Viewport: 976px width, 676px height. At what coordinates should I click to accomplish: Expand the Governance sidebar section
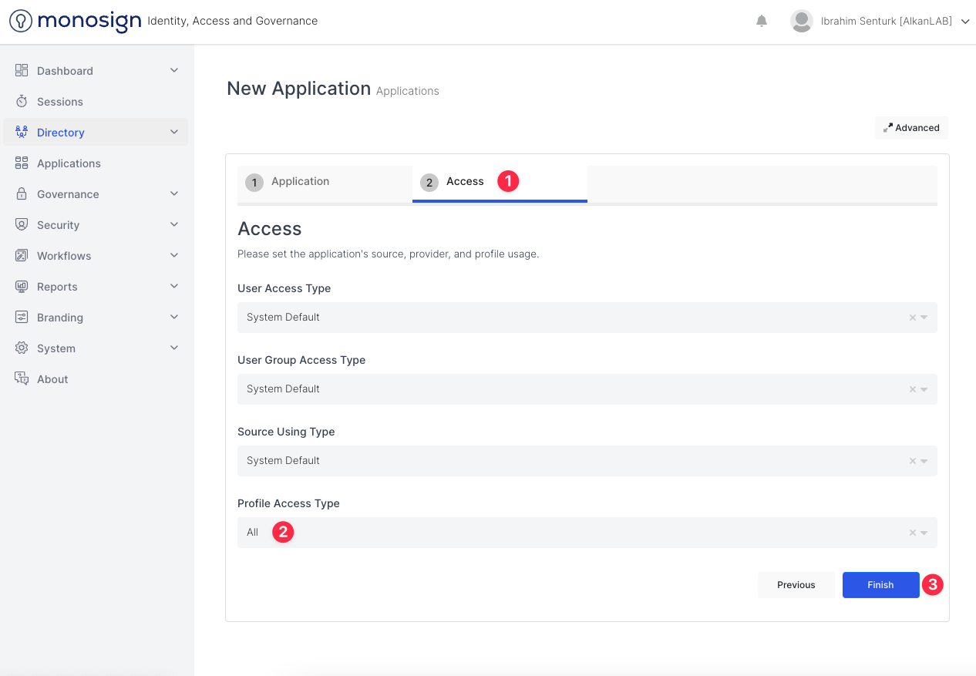(174, 194)
